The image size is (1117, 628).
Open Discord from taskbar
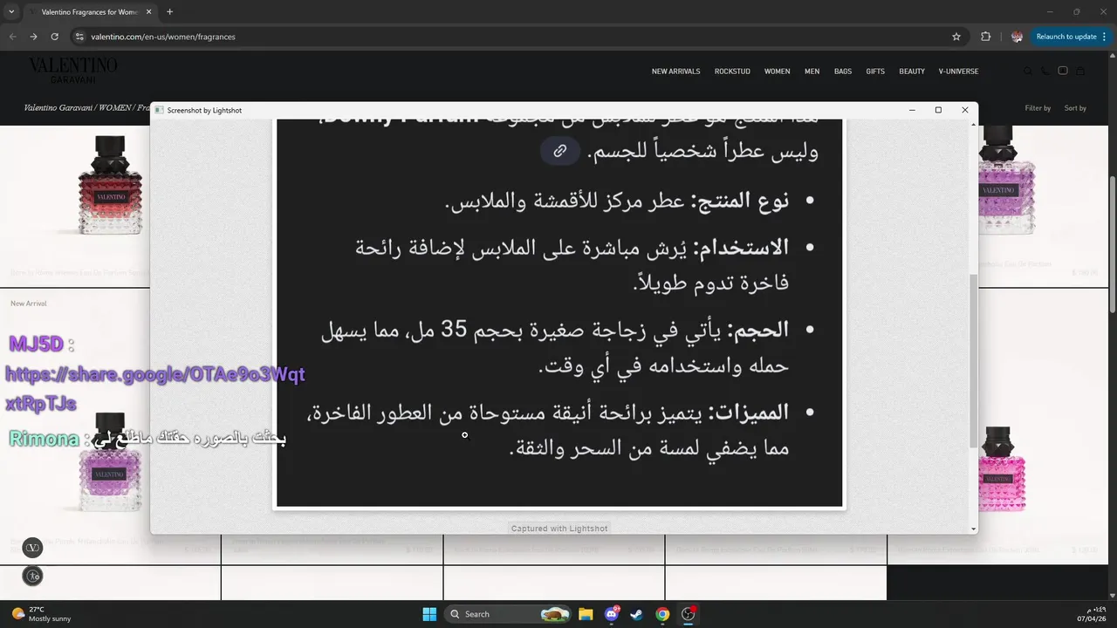[612, 614]
